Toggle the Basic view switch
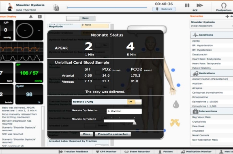This screenshot has height=154, width=233. 81,18
